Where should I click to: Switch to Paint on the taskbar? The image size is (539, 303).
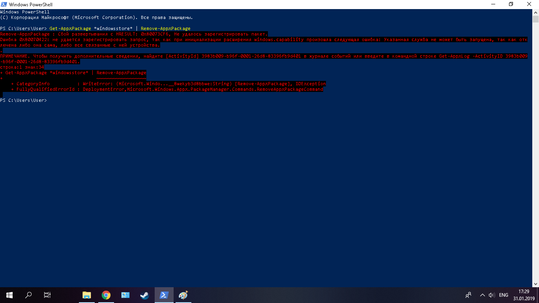tap(183, 295)
